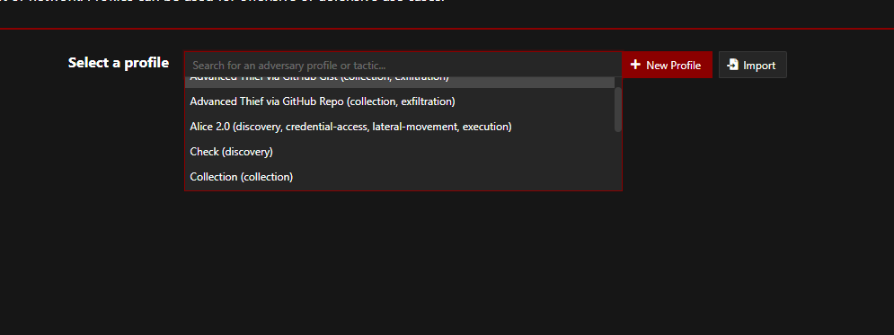Click the plus icon on New Profile
This screenshot has width=894, height=335.
635,65
